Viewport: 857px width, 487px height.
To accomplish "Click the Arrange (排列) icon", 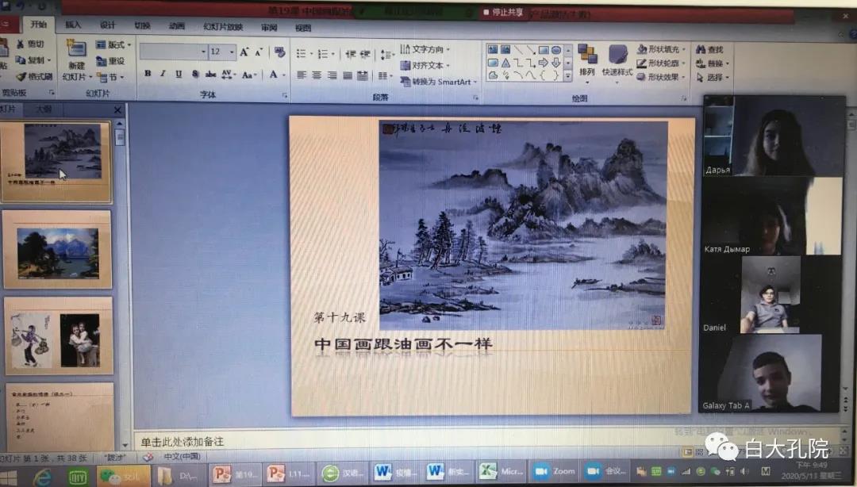I will click(x=587, y=54).
